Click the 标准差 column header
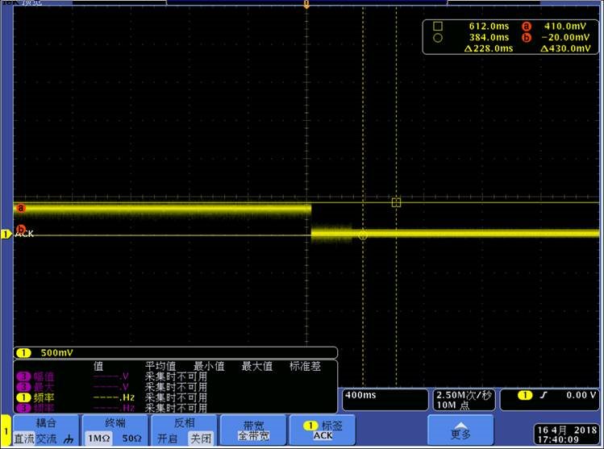604x449 pixels. (305, 366)
